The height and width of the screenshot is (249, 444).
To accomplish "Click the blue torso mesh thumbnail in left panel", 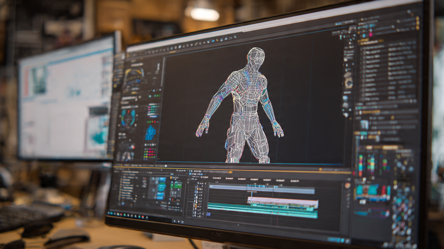I will pos(150,133).
